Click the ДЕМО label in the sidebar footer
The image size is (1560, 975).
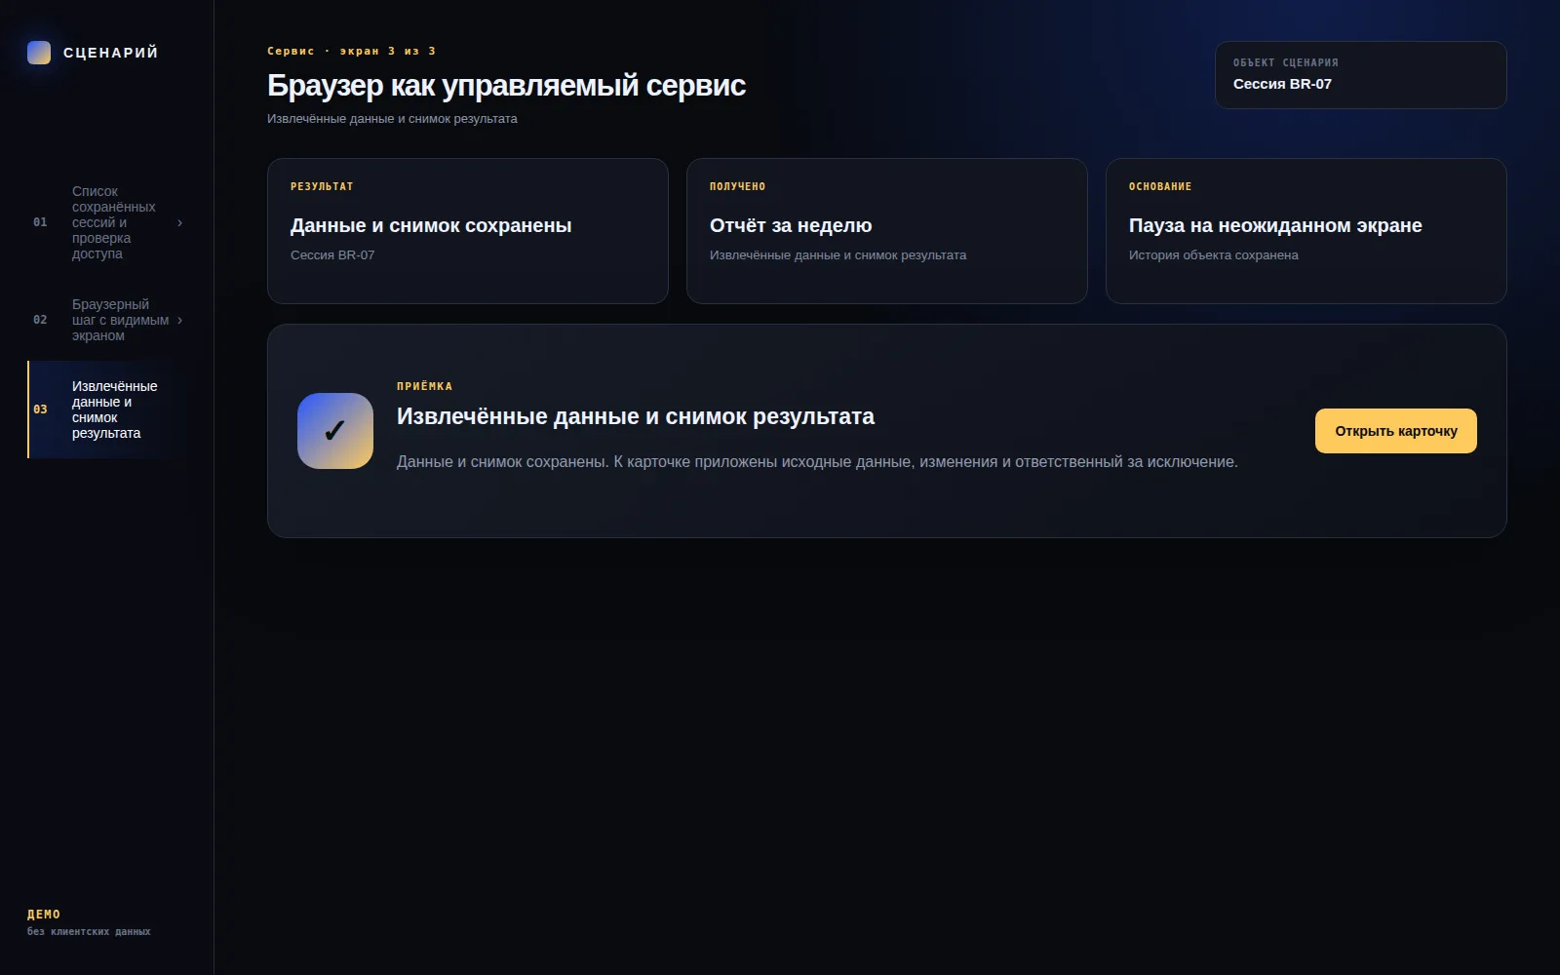point(44,915)
